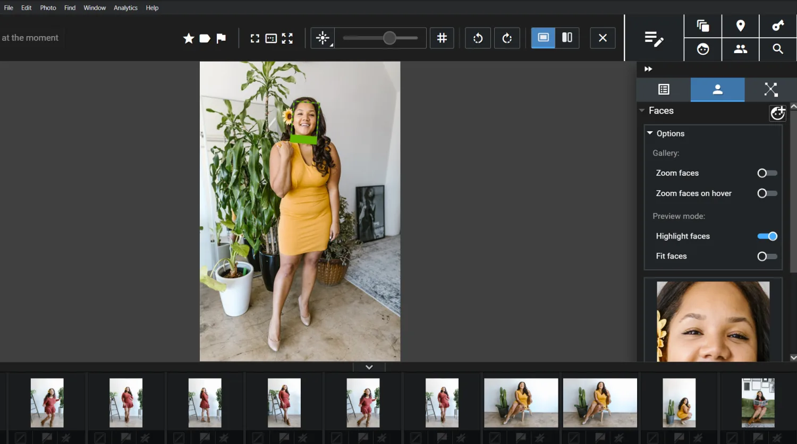Click the dotted rectangle zoom icon

pyautogui.click(x=271, y=38)
